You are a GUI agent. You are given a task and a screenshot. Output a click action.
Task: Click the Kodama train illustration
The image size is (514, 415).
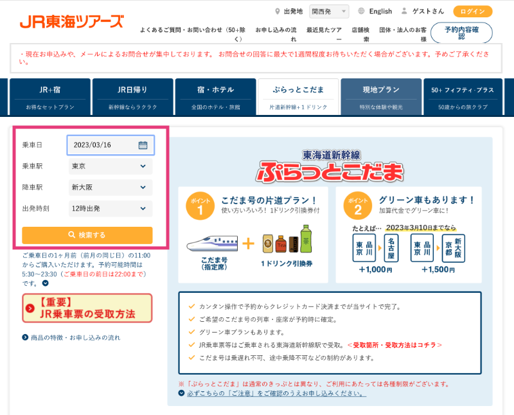click(212, 243)
